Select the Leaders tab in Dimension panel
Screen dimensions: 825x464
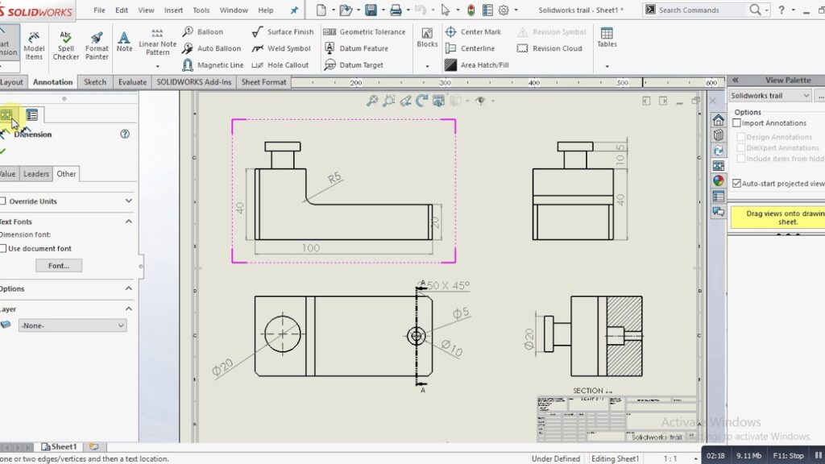coord(35,174)
